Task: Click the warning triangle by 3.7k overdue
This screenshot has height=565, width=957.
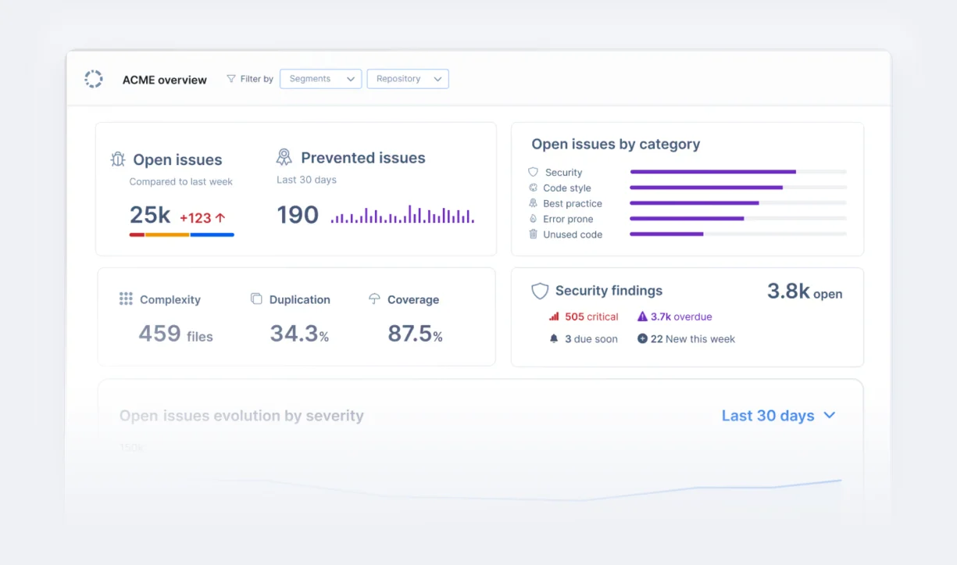Action: [642, 316]
